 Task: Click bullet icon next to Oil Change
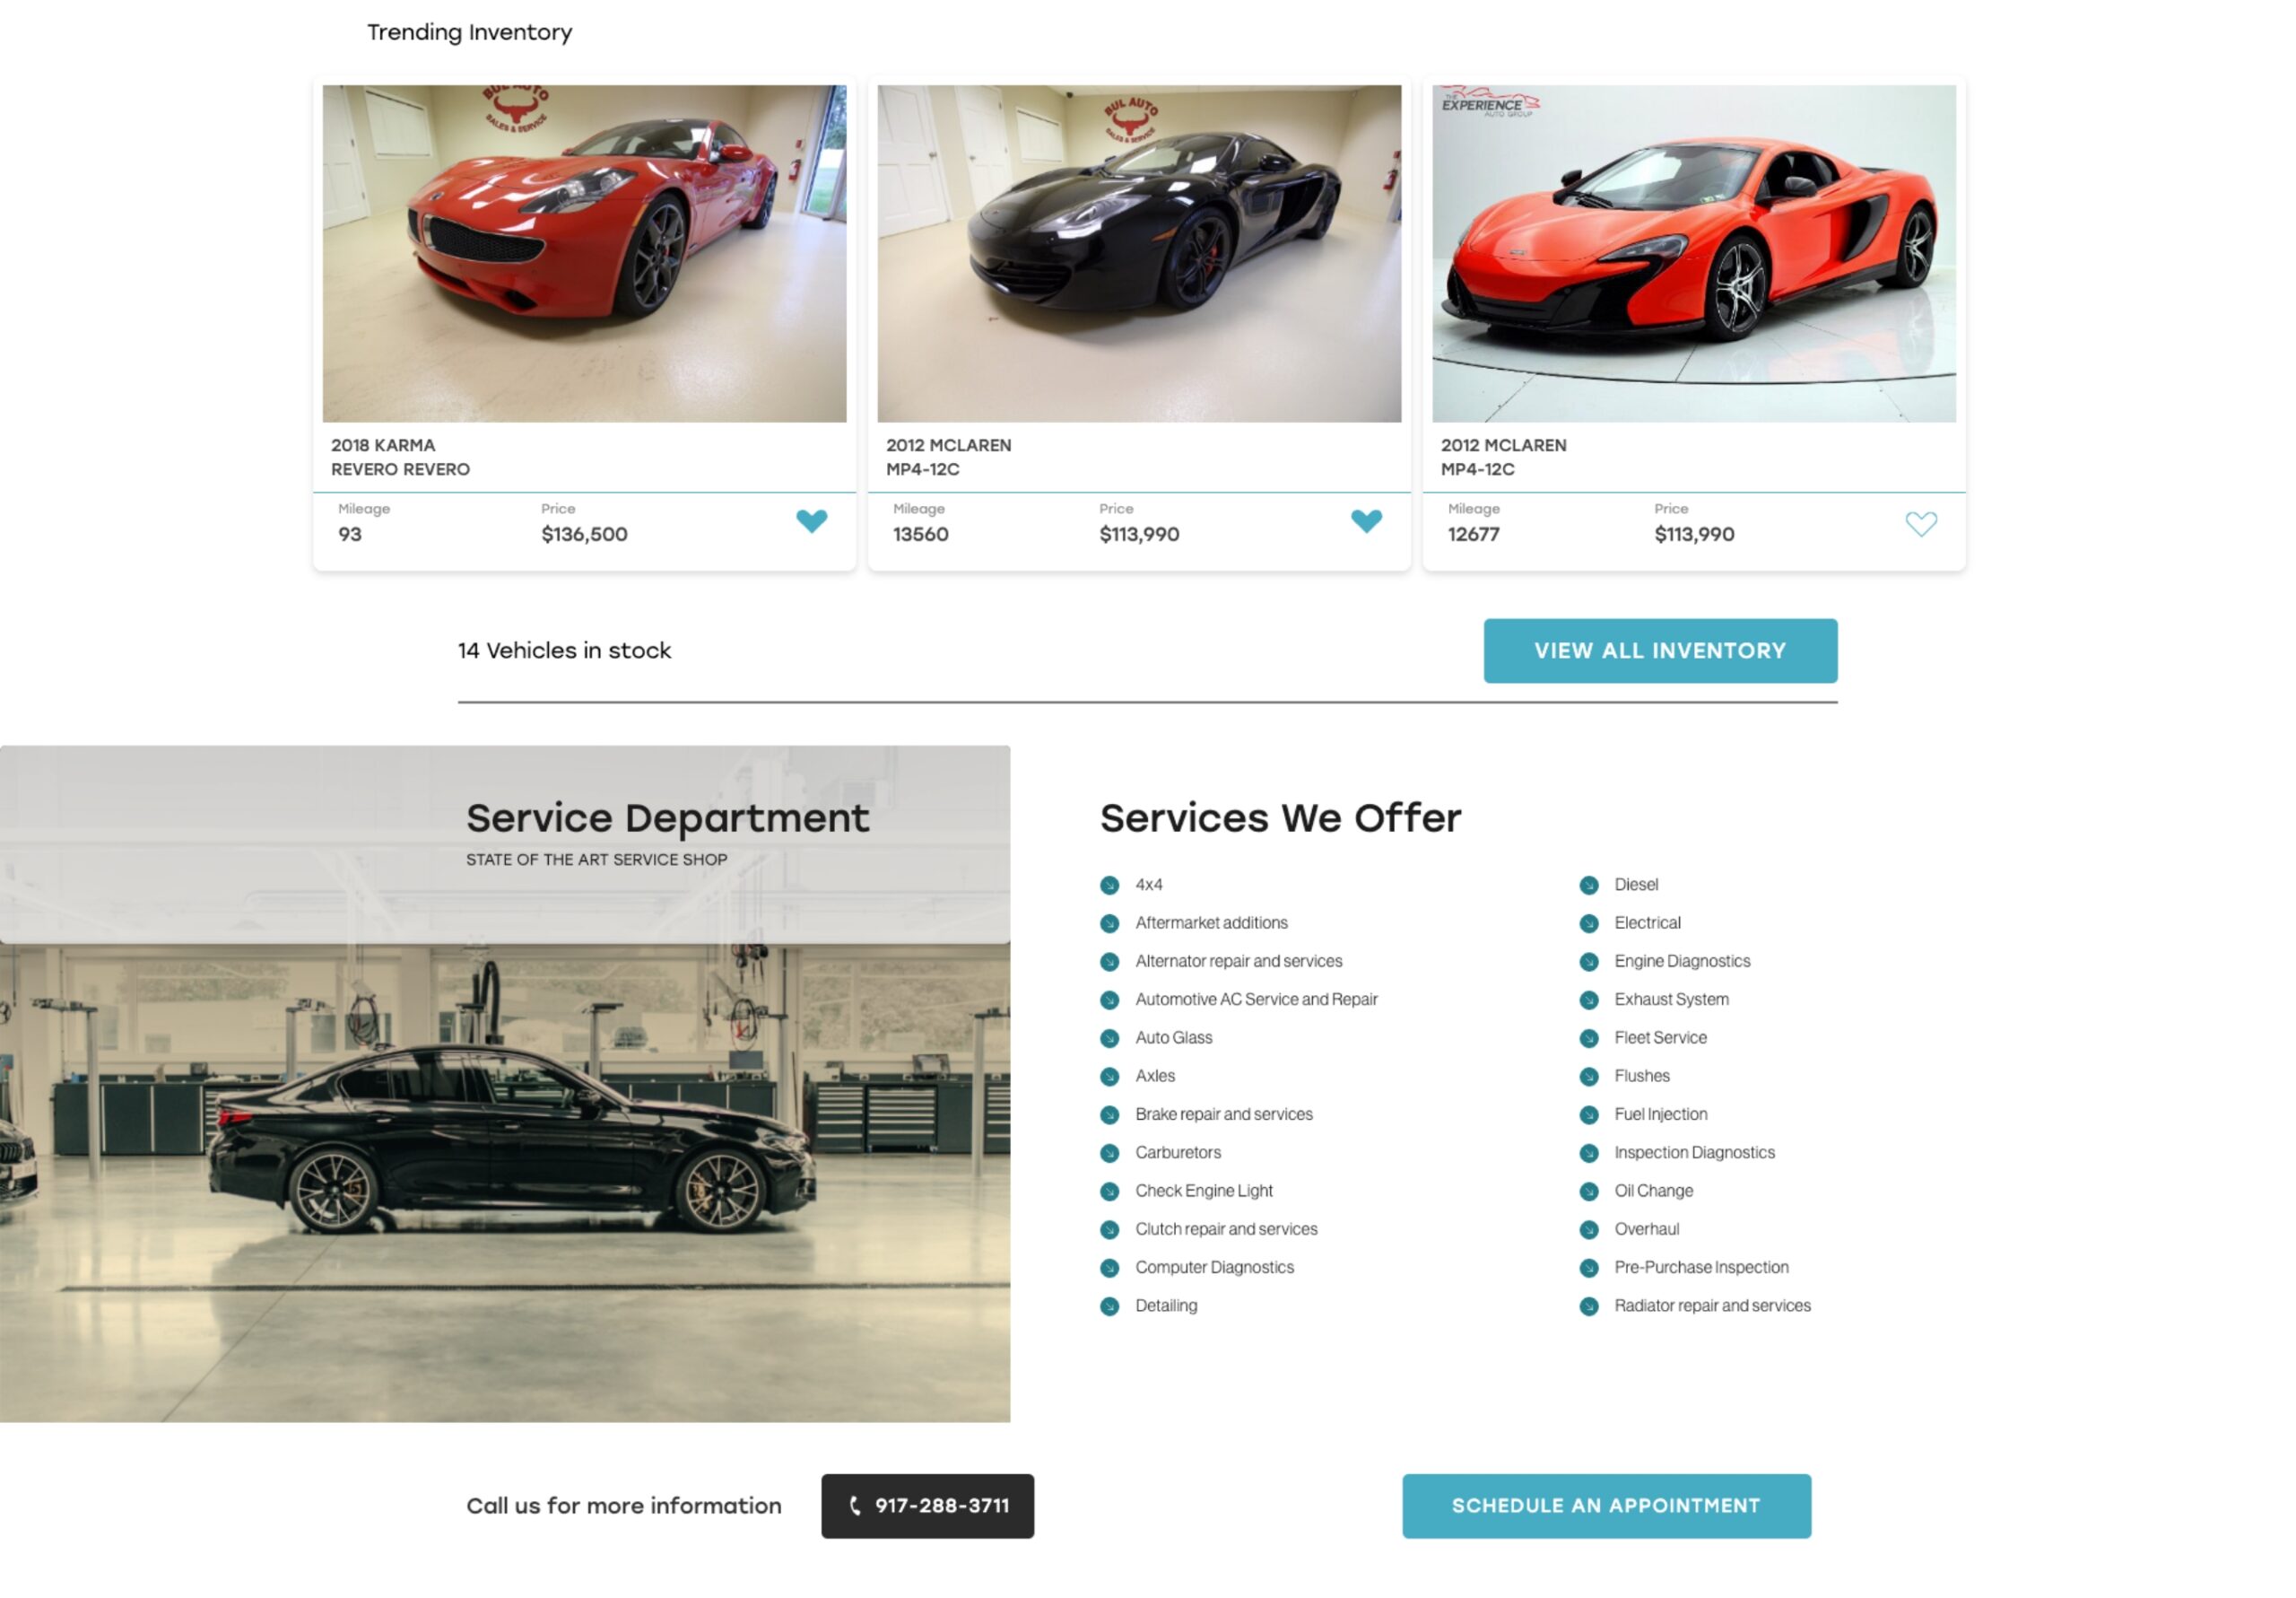[x=1588, y=1191]
